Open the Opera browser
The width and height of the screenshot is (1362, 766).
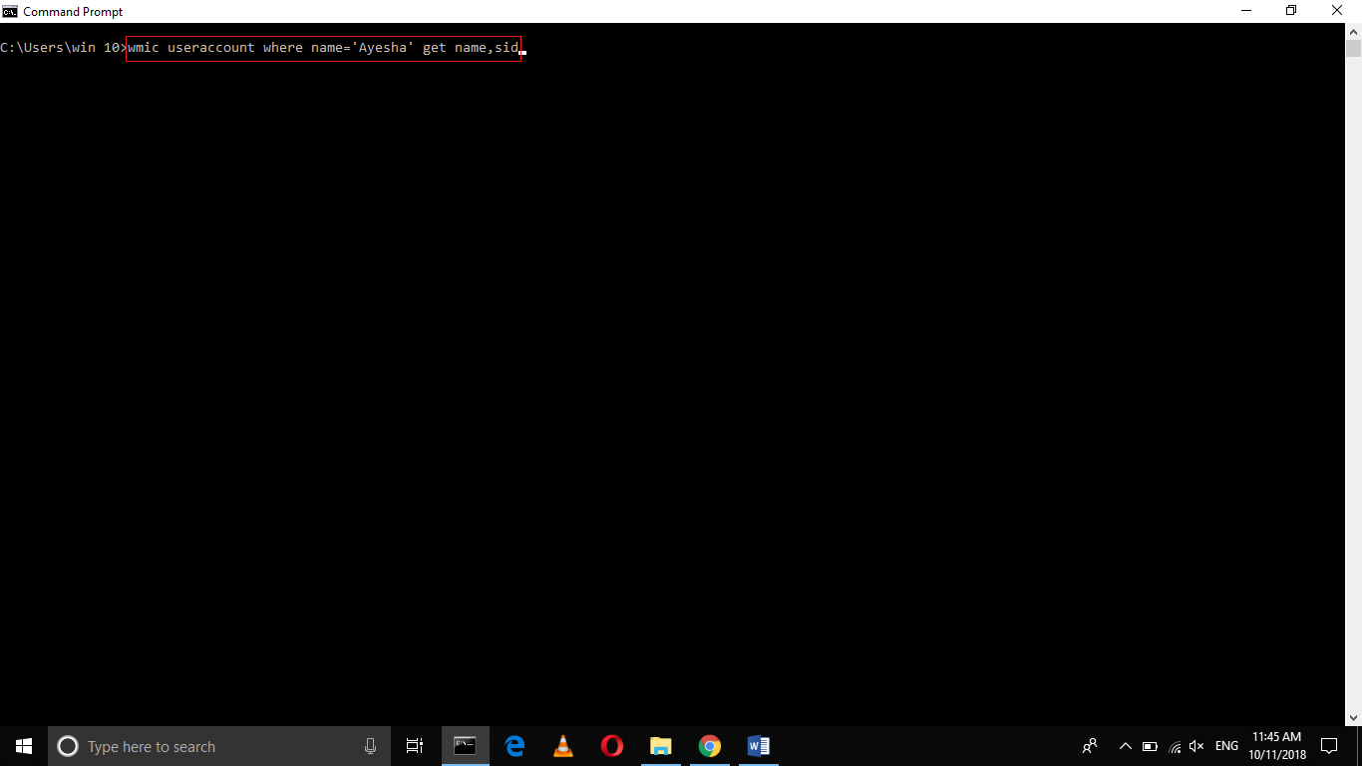click(x=611, y=745)
